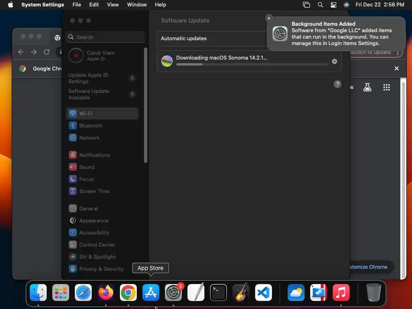Select Bluetooth in Settings sidebar

pos(102,126)
